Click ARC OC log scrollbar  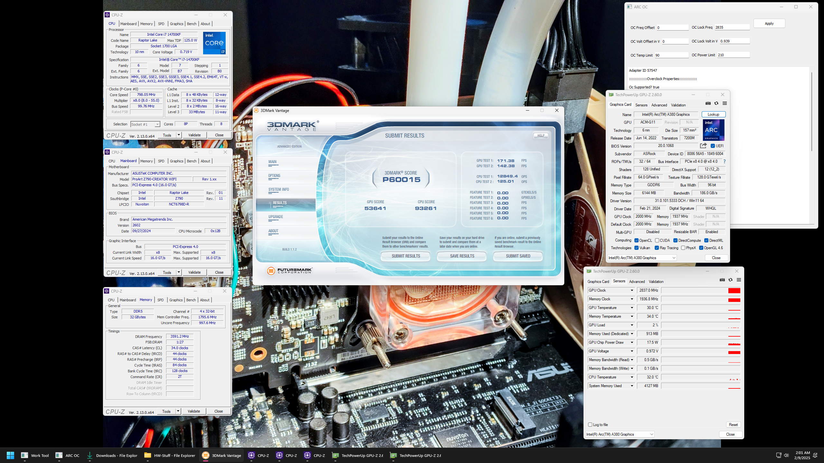coord(812,112)
